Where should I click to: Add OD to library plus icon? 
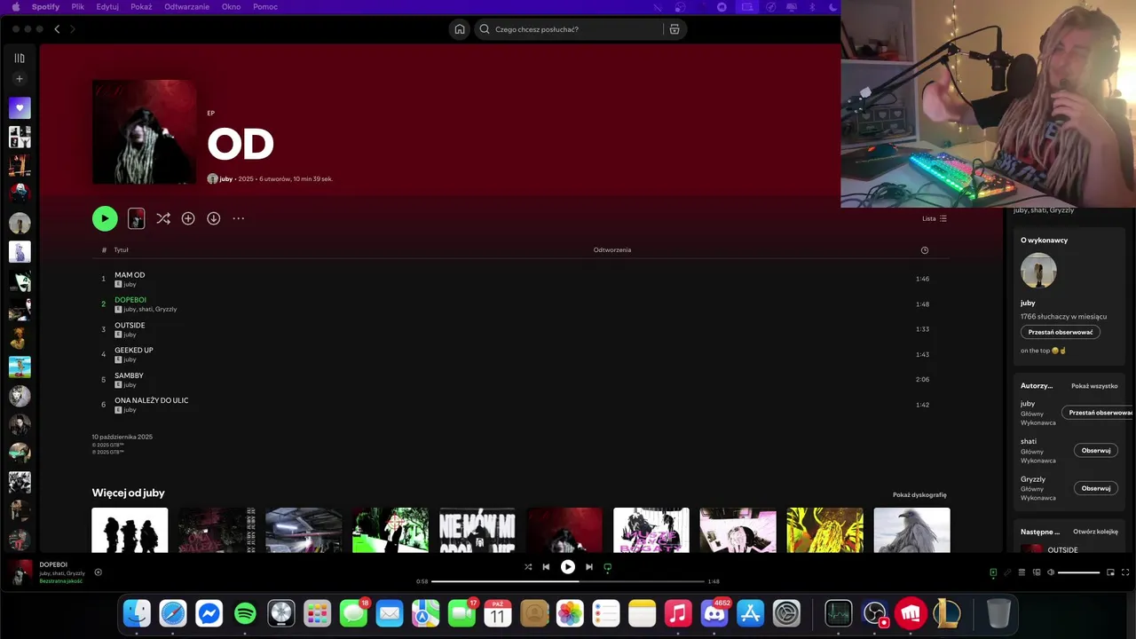tap(188, 218)
